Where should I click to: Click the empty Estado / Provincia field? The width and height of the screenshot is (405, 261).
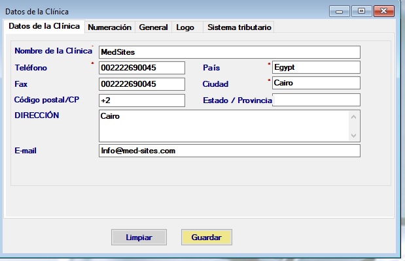tap(316, 100)
